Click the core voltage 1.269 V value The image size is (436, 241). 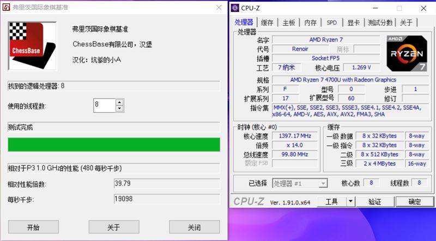[361, 67]
